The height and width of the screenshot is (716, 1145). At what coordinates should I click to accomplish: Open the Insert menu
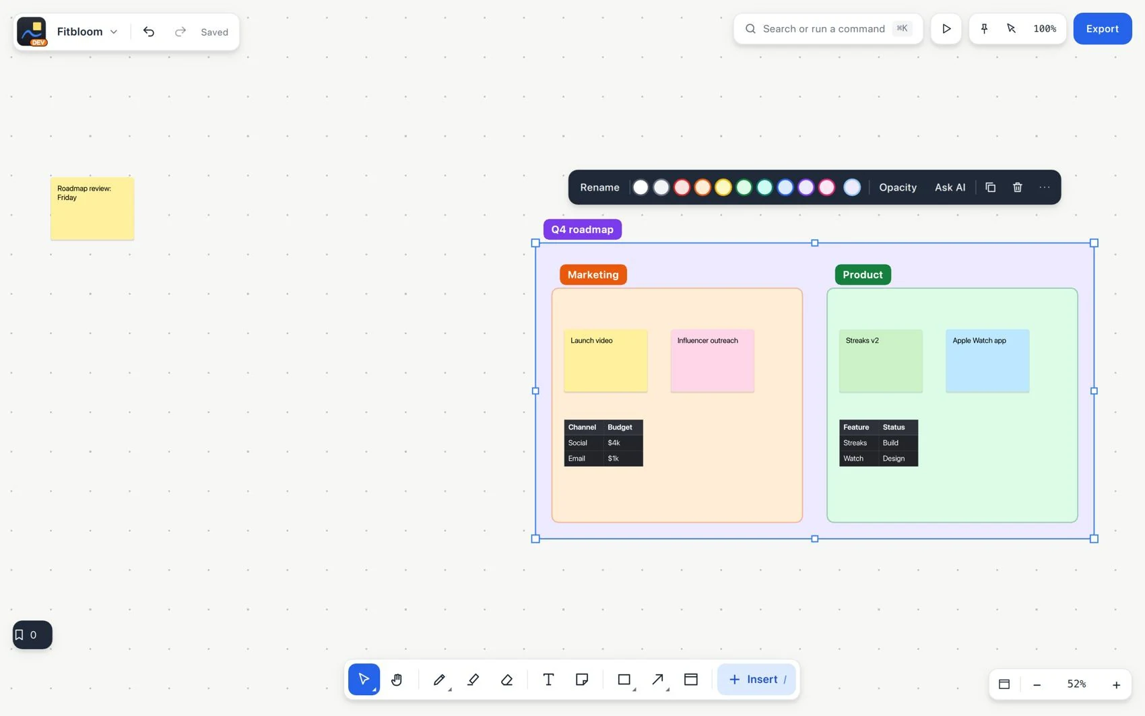point(756,679)
